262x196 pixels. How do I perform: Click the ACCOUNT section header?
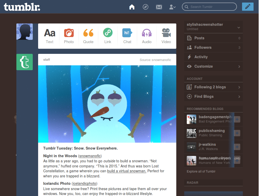pyautogui.click(x=194, y=79)
